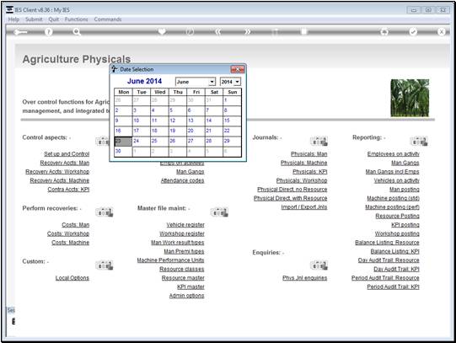Pick day 30 in the calendar
The width and height of the screenshot is (456, 343).
pyautogui.click(x=123, y=152)
